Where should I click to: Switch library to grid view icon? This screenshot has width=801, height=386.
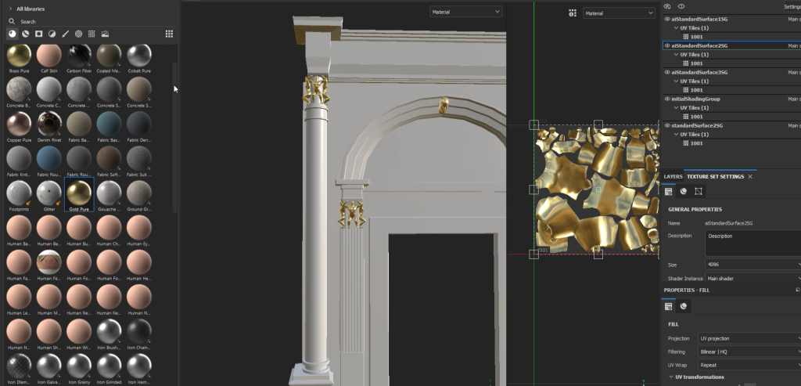[x=169, y=34]
